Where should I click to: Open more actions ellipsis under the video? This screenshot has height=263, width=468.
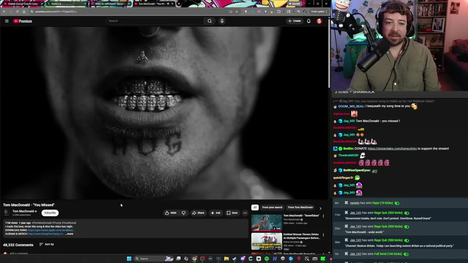pyautogui.click(x=245, y=213)
